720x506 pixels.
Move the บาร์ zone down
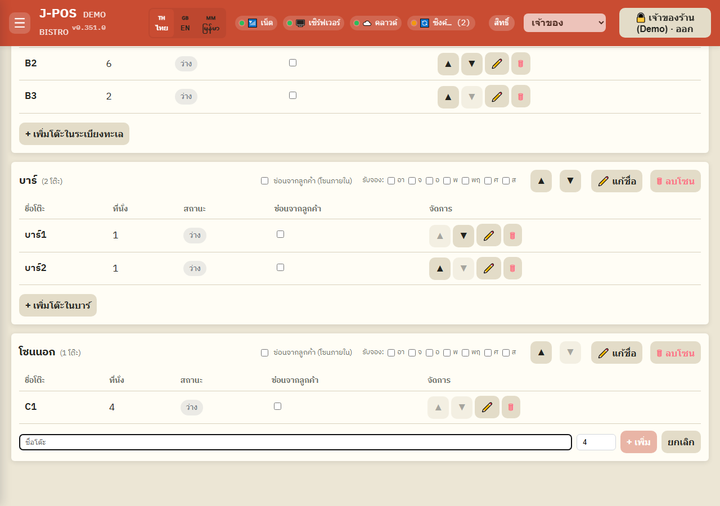pos(570,181)
